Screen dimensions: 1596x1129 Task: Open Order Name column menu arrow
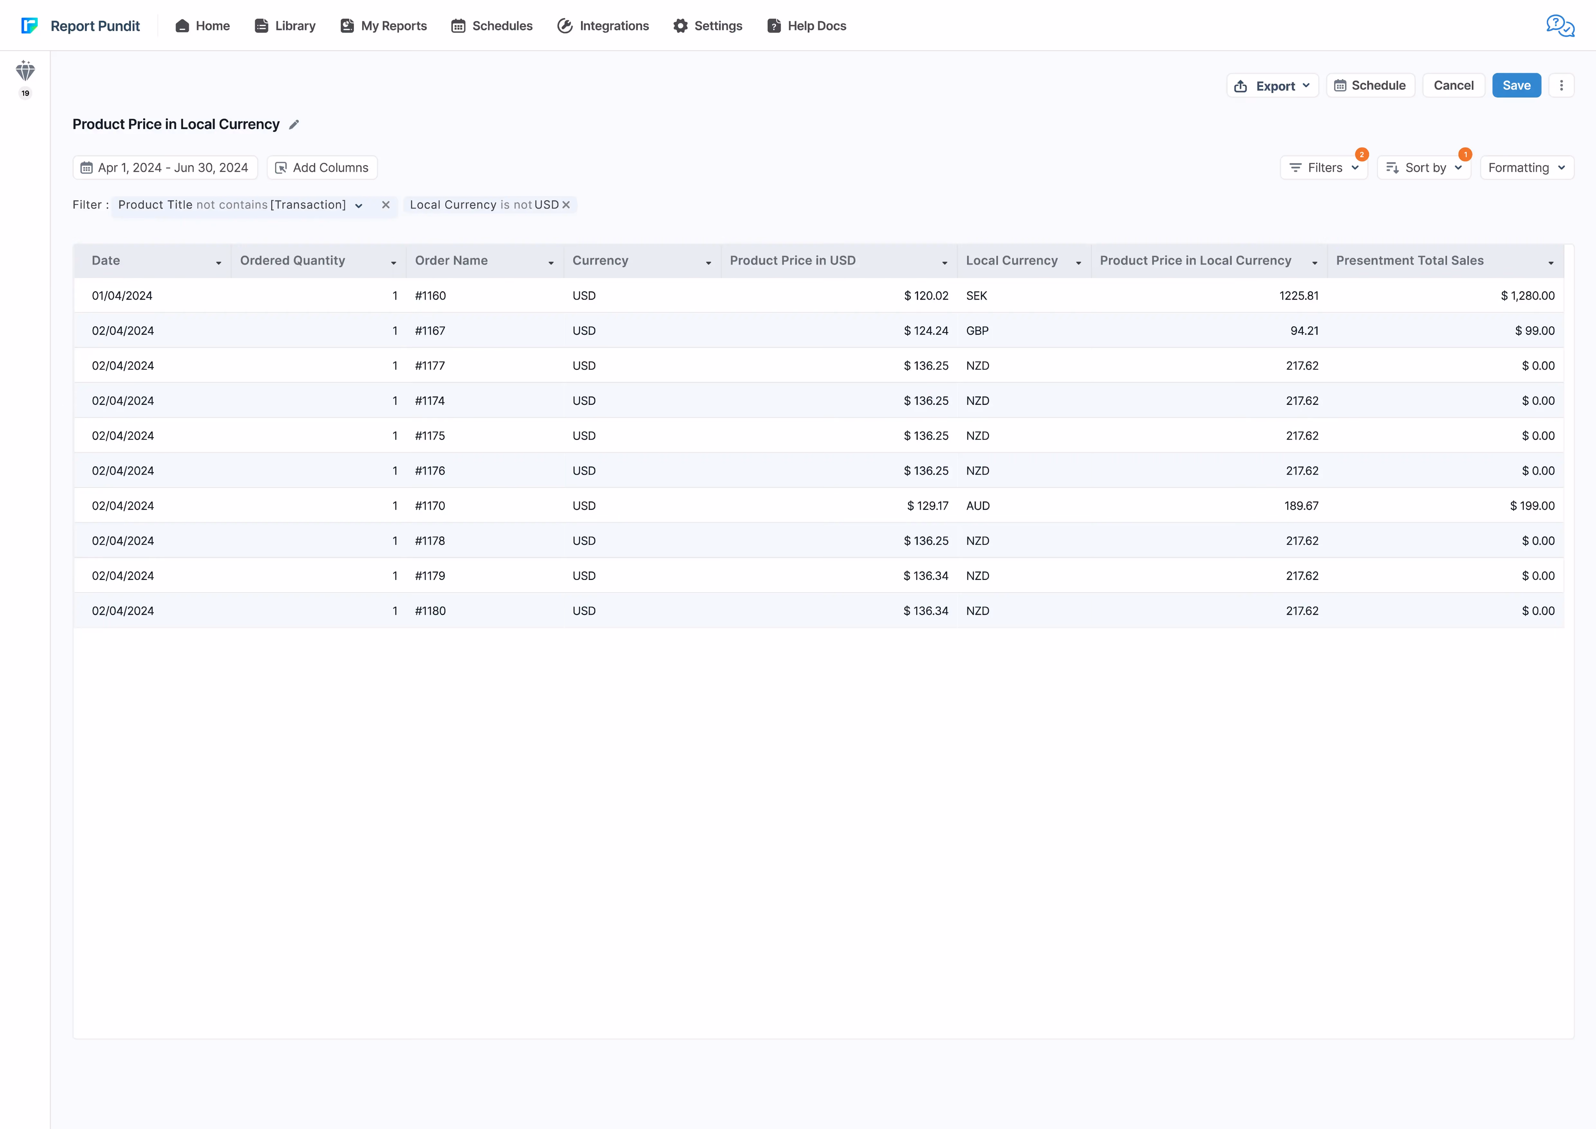(551, 263)
